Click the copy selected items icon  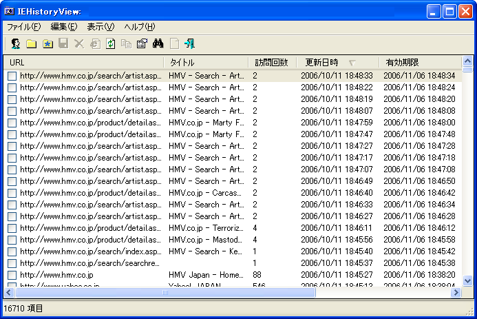coord(126,44)
